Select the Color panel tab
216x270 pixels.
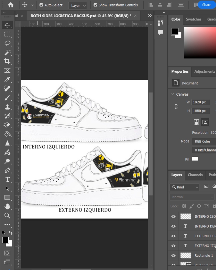point(176,19)
